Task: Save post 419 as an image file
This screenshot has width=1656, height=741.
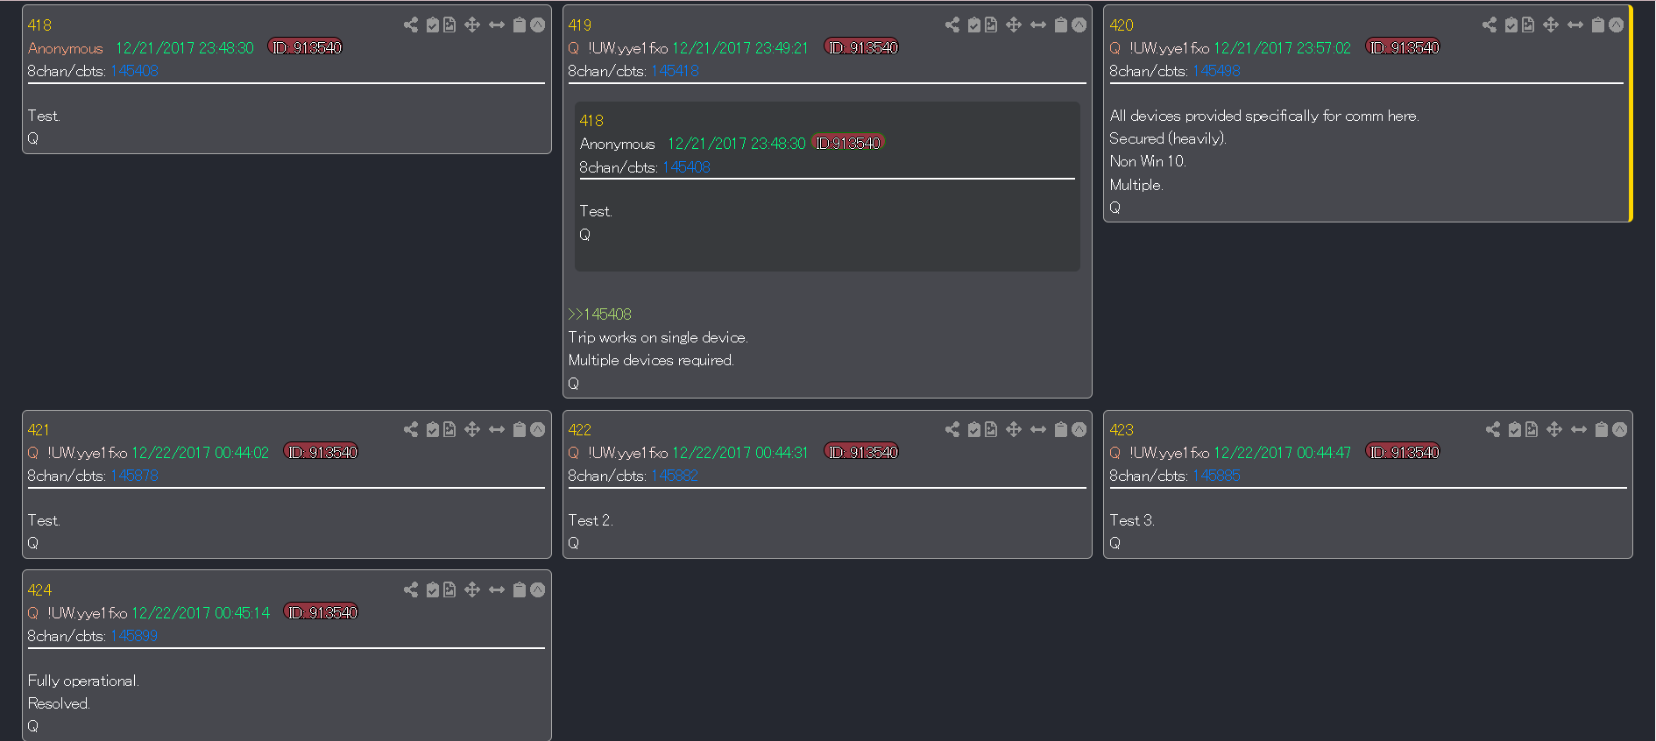Action: (991, 25)
